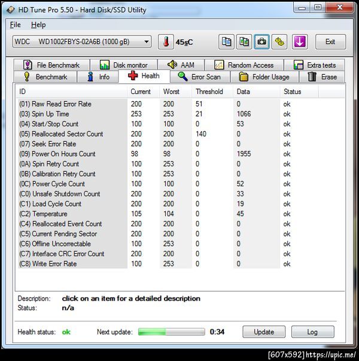Select the (C2) Temperature row
Image resolution: width=359 pixels, height=361 pixels.
(x=181, y=214)
